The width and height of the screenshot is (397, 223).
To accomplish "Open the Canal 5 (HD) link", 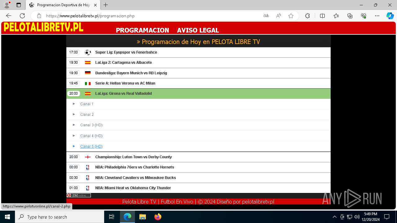I will (91, 146).
